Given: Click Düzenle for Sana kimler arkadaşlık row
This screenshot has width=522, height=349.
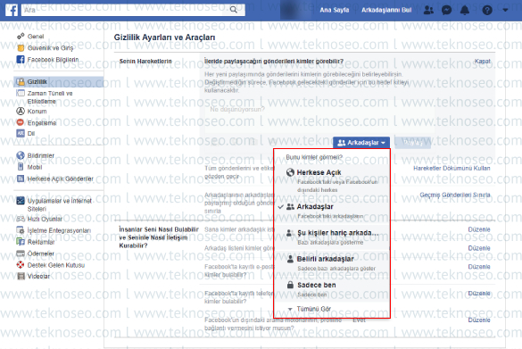Looking at the screenshot, I should click(x=479, y=229).
